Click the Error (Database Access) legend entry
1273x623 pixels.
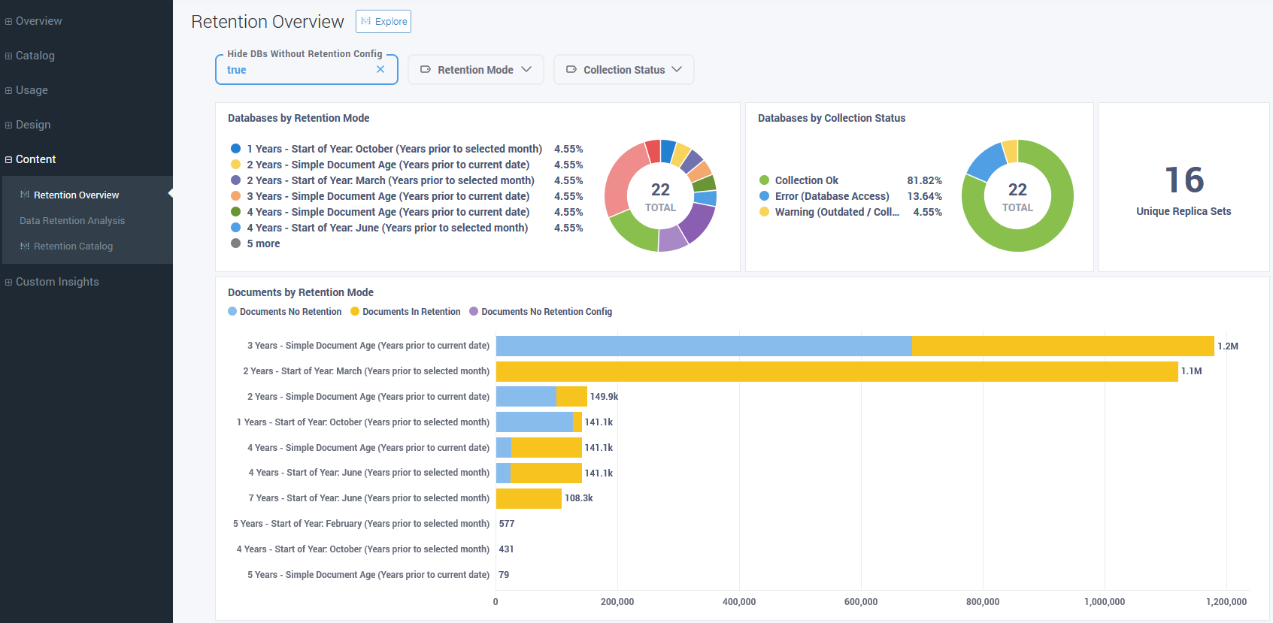tap(832, 196)
